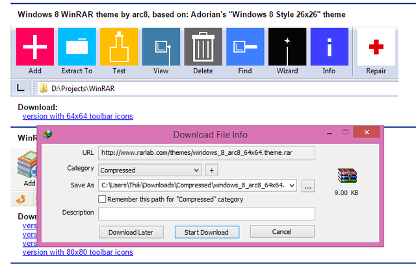Click the Windows 8 WinRAR theme heading text
Image resolution: width=416 pixels, height=269 pixels.
pyautogui.click(x=181, y=14)
